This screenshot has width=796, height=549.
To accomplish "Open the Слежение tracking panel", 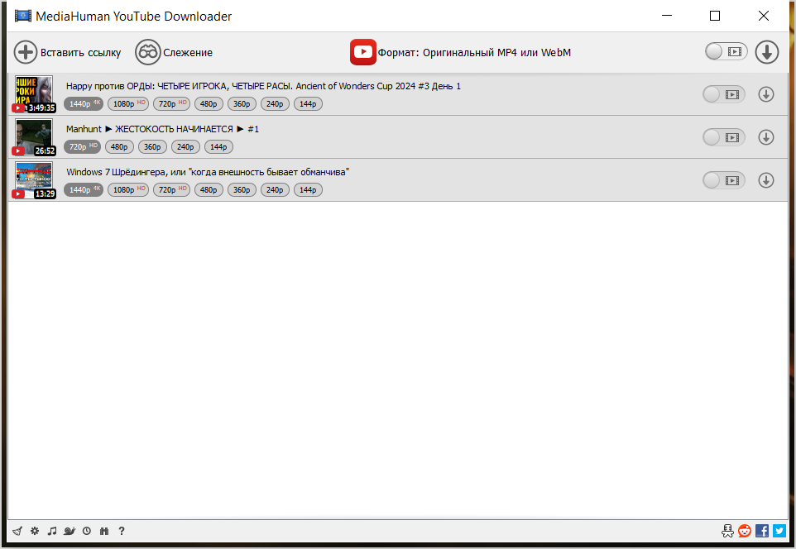I will click(x=174, y=52).
